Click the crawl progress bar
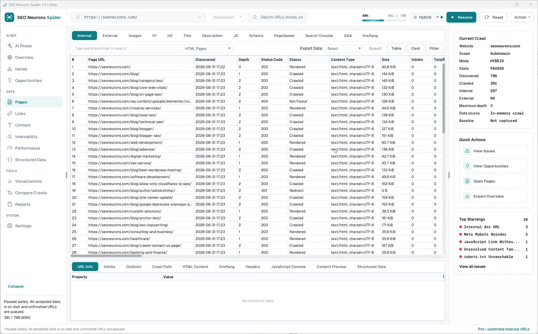Image resolution: width=538 pixels, height=334 pixels. (384, 20)
